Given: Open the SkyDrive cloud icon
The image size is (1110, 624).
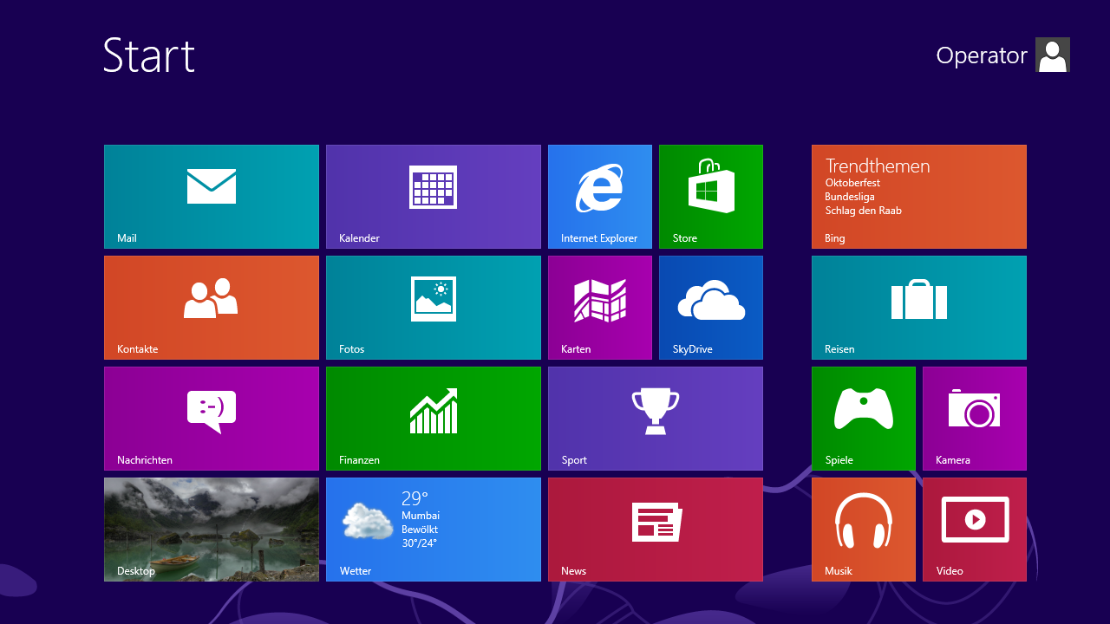Looking at the screenshot, I should pos(711,300).
